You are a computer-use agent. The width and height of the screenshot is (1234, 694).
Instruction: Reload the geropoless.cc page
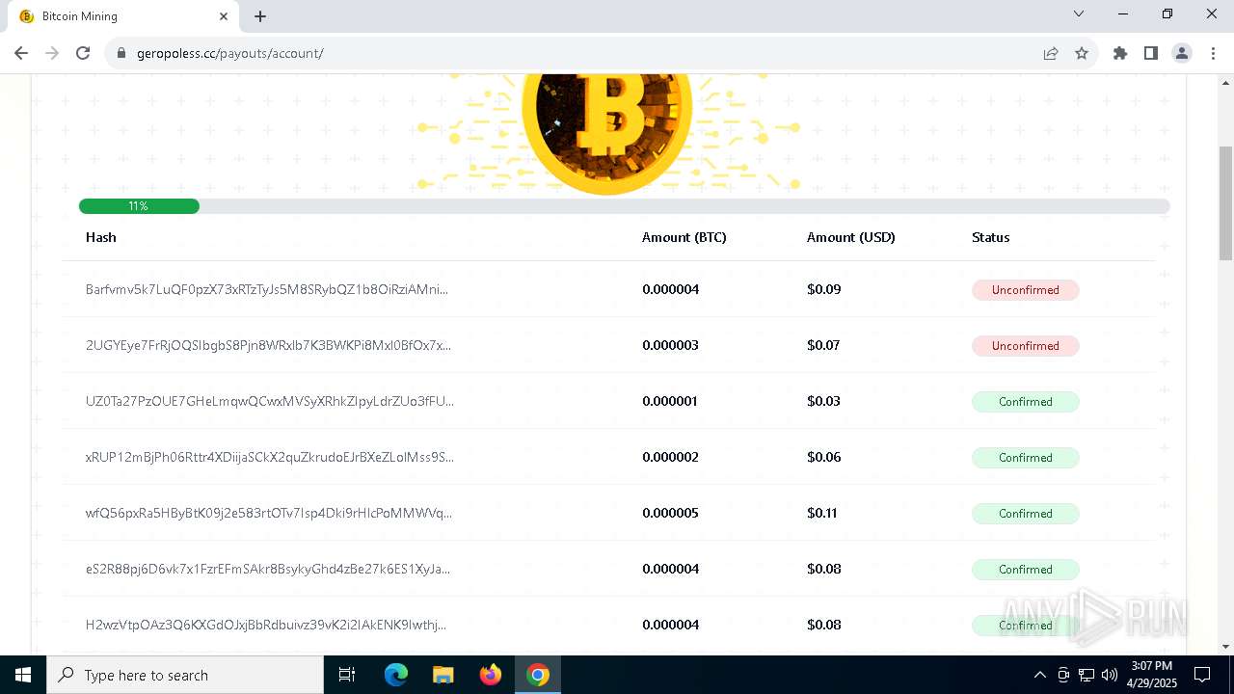coord(83,53)
